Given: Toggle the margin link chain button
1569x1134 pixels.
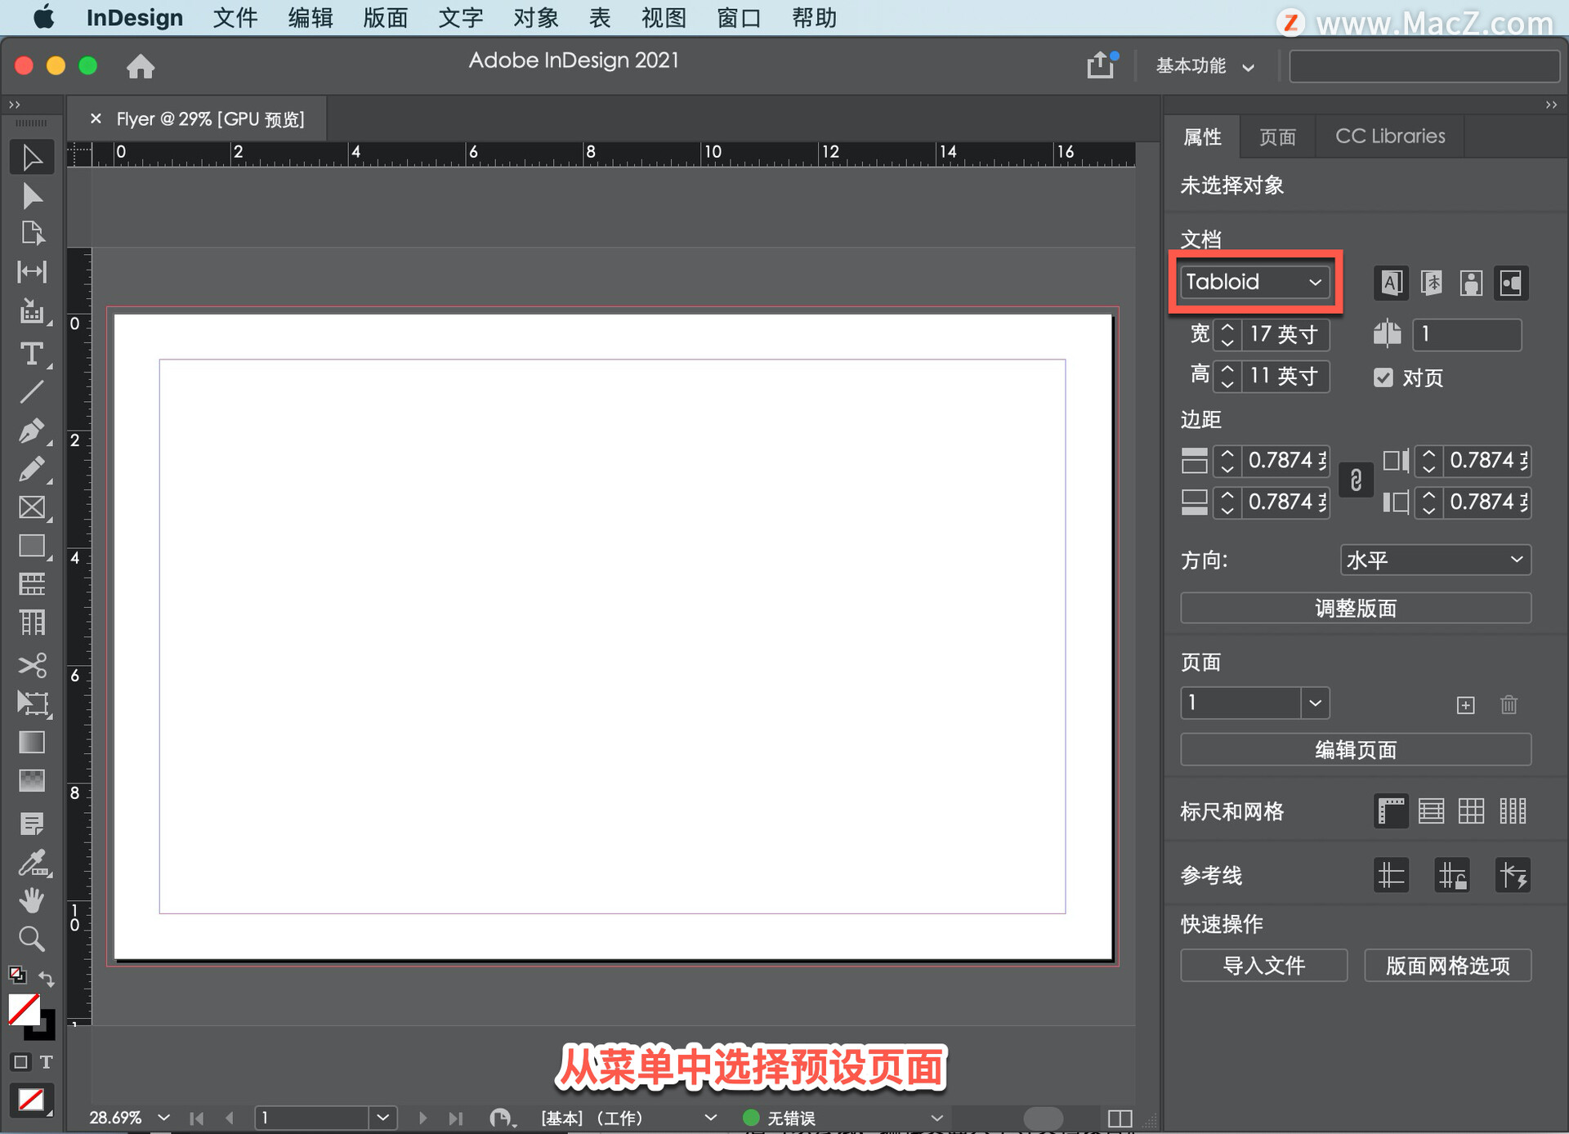Looking at the screenshot, I should (x=1356, y=480).
